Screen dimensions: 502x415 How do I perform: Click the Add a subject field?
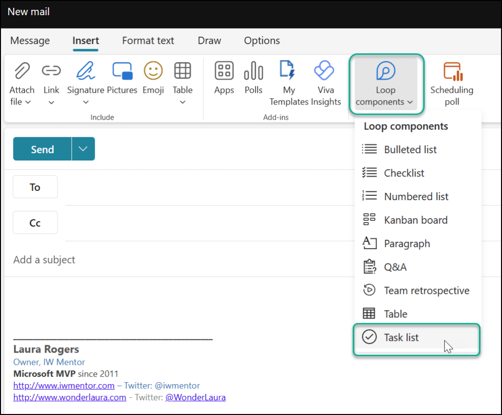(x=44, y=260)
